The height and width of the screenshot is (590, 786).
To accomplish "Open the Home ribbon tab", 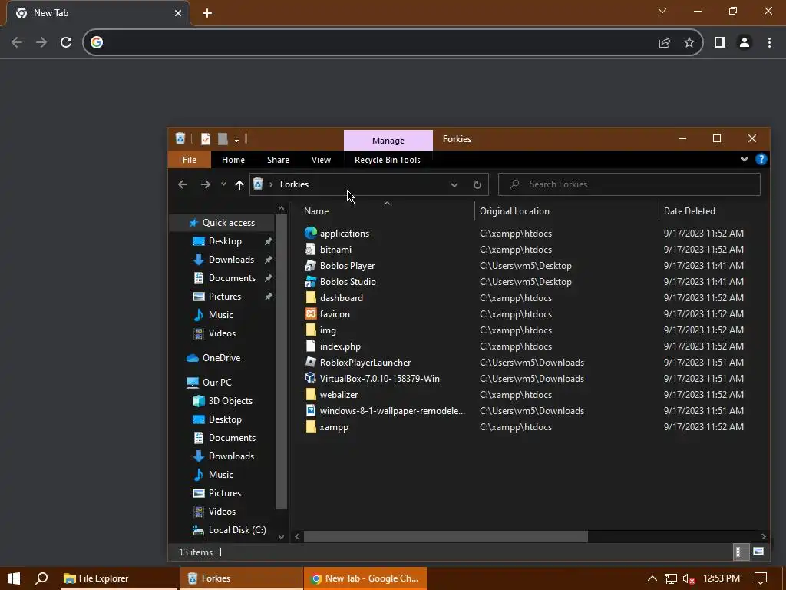I will tap(233, 160).
